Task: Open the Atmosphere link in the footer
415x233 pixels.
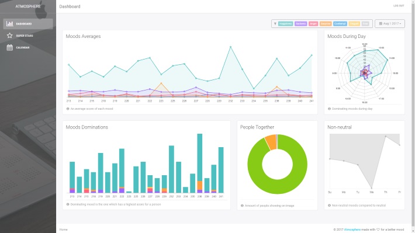Action: click(352, 229)
